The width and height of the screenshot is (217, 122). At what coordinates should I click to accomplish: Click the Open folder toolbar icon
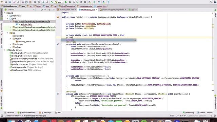point(2,2)
